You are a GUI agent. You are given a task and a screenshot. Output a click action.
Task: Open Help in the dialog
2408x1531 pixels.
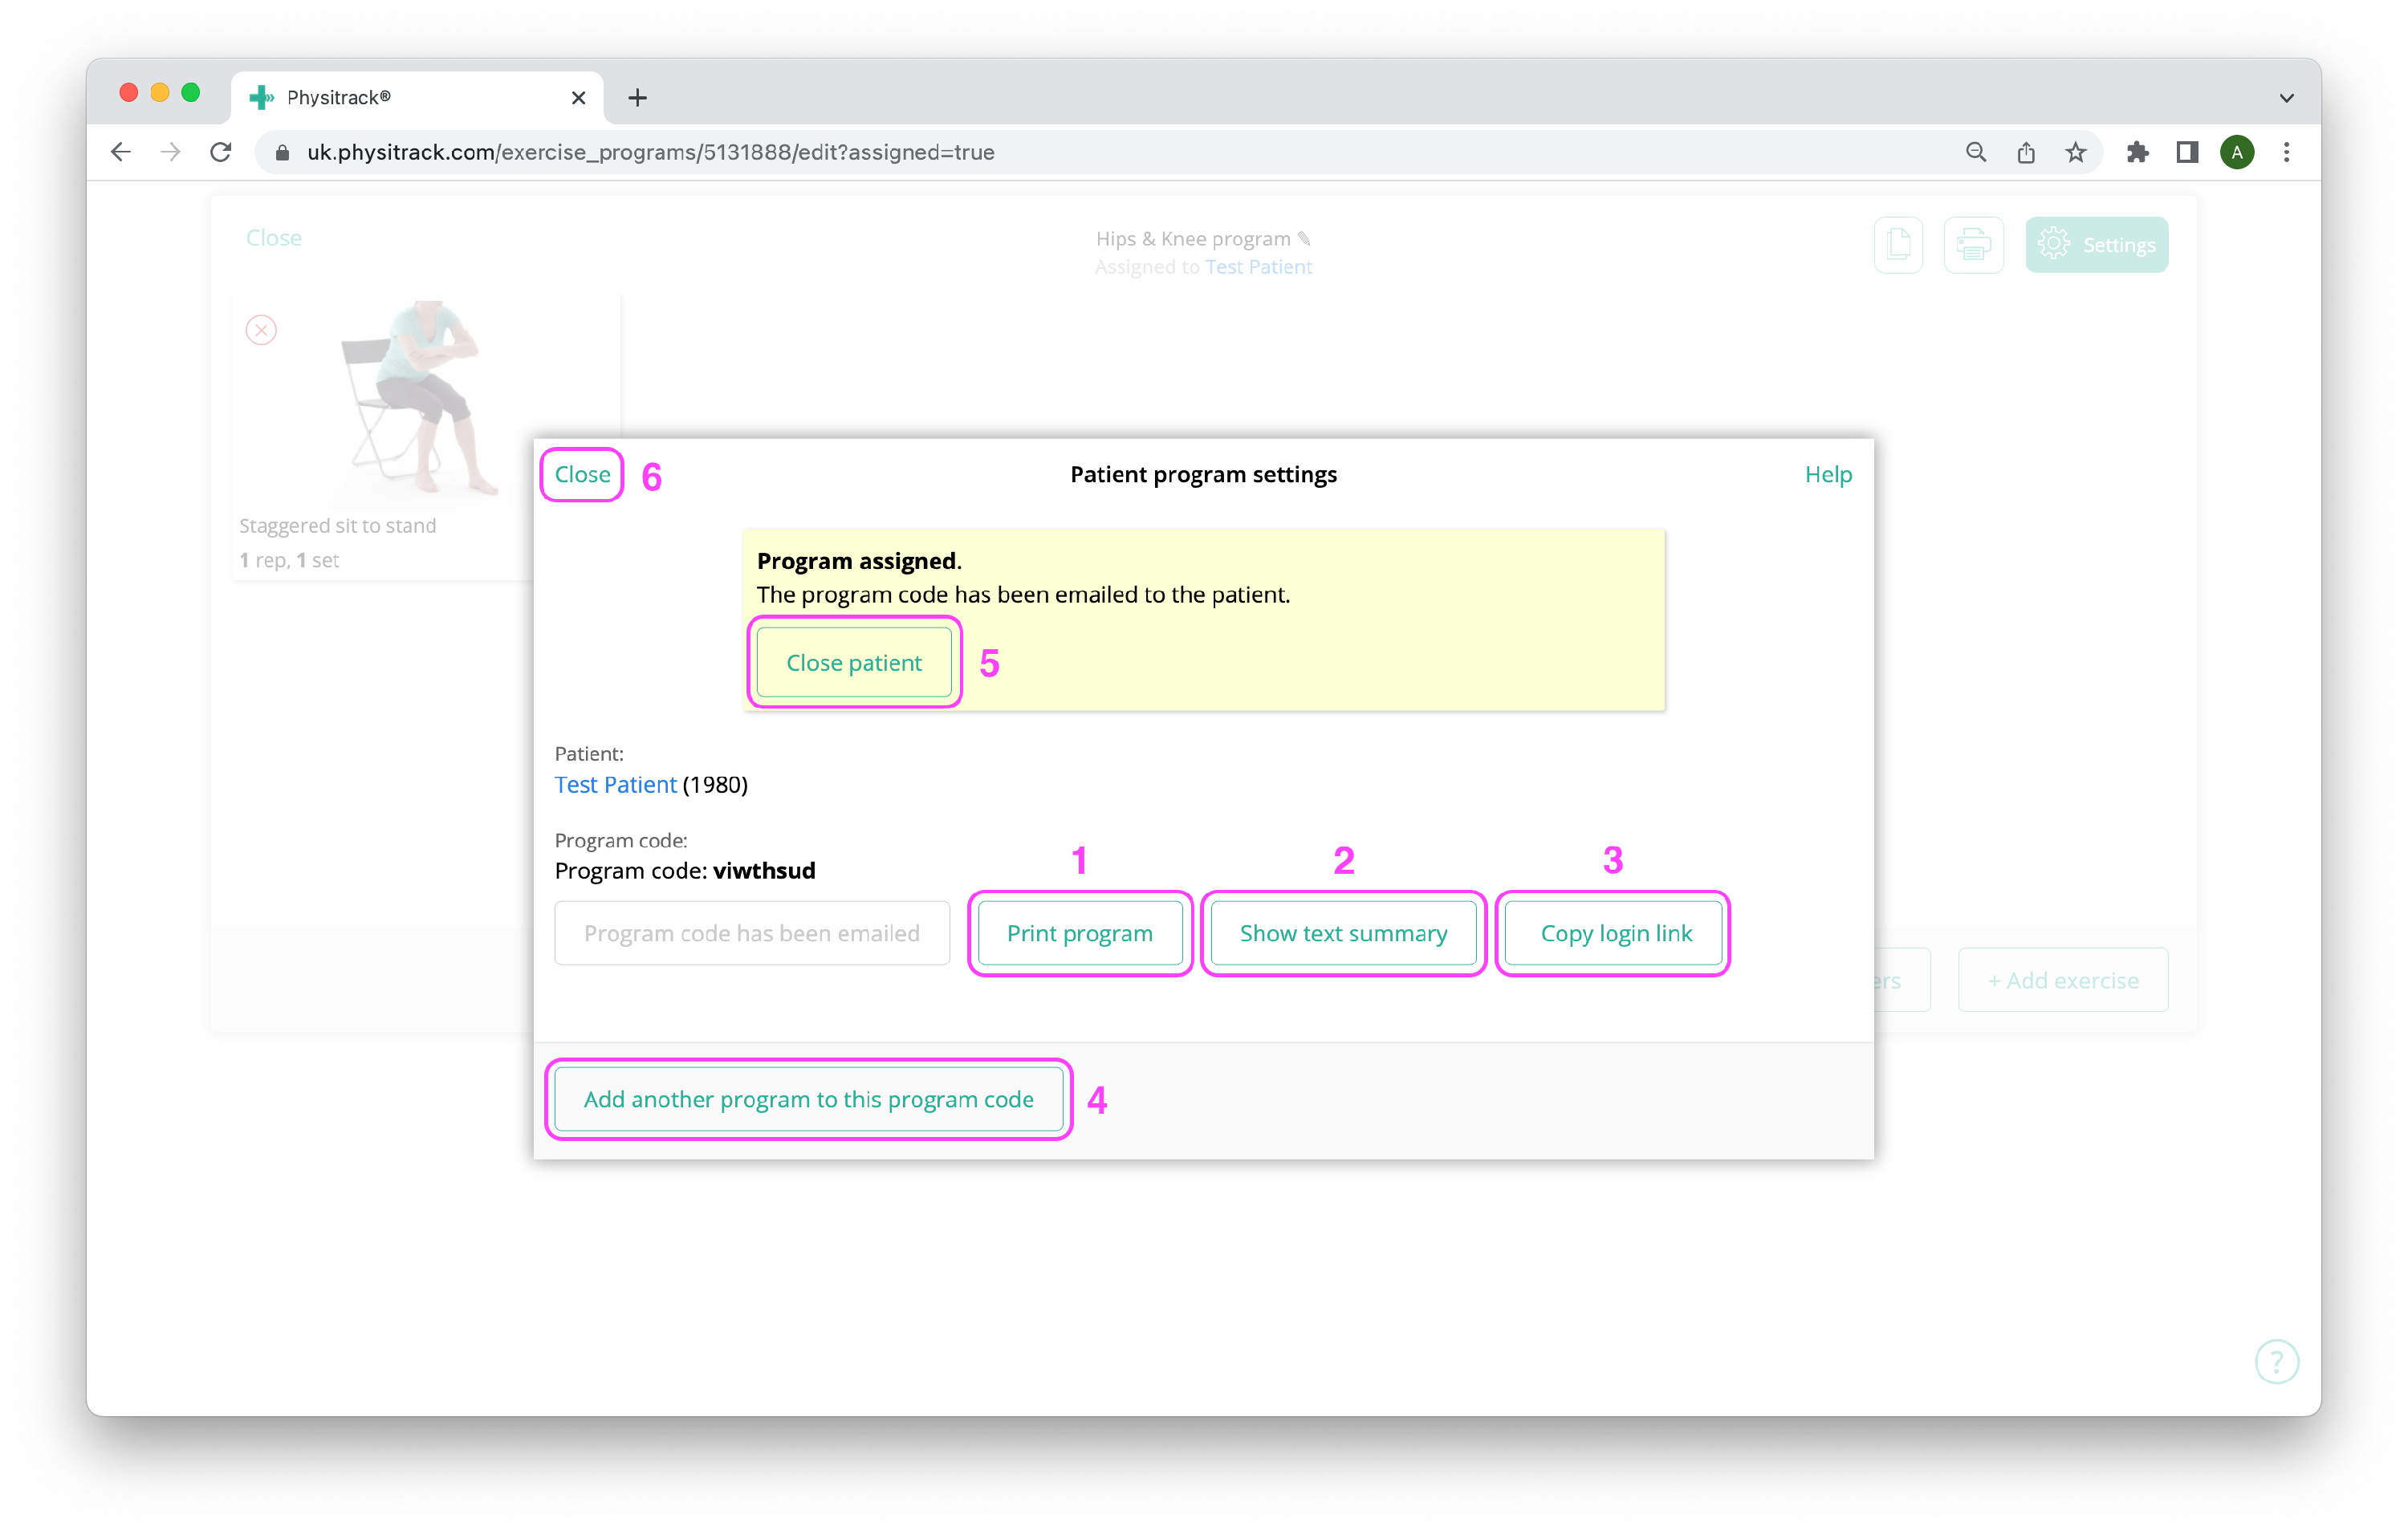(x=1828, y=474)
